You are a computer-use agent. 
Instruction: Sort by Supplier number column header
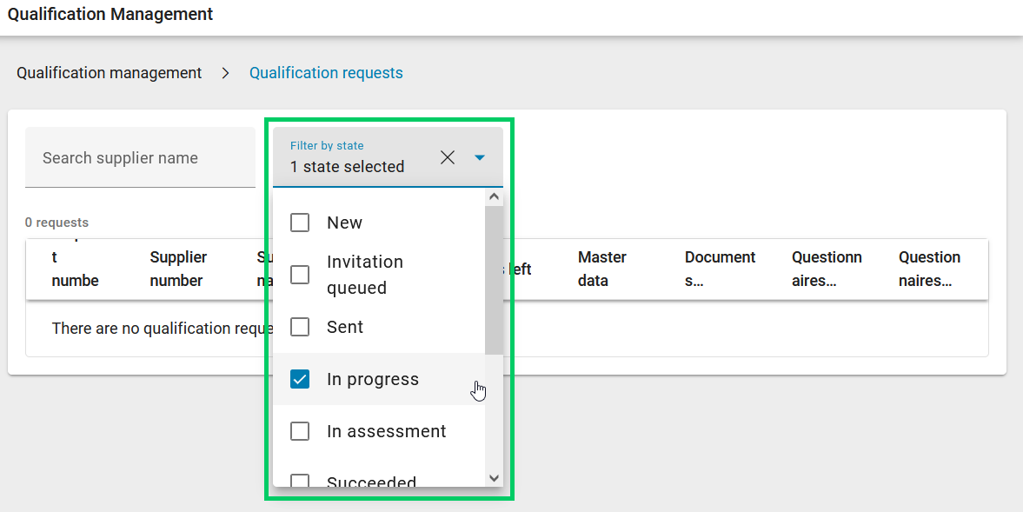(178, 269)
